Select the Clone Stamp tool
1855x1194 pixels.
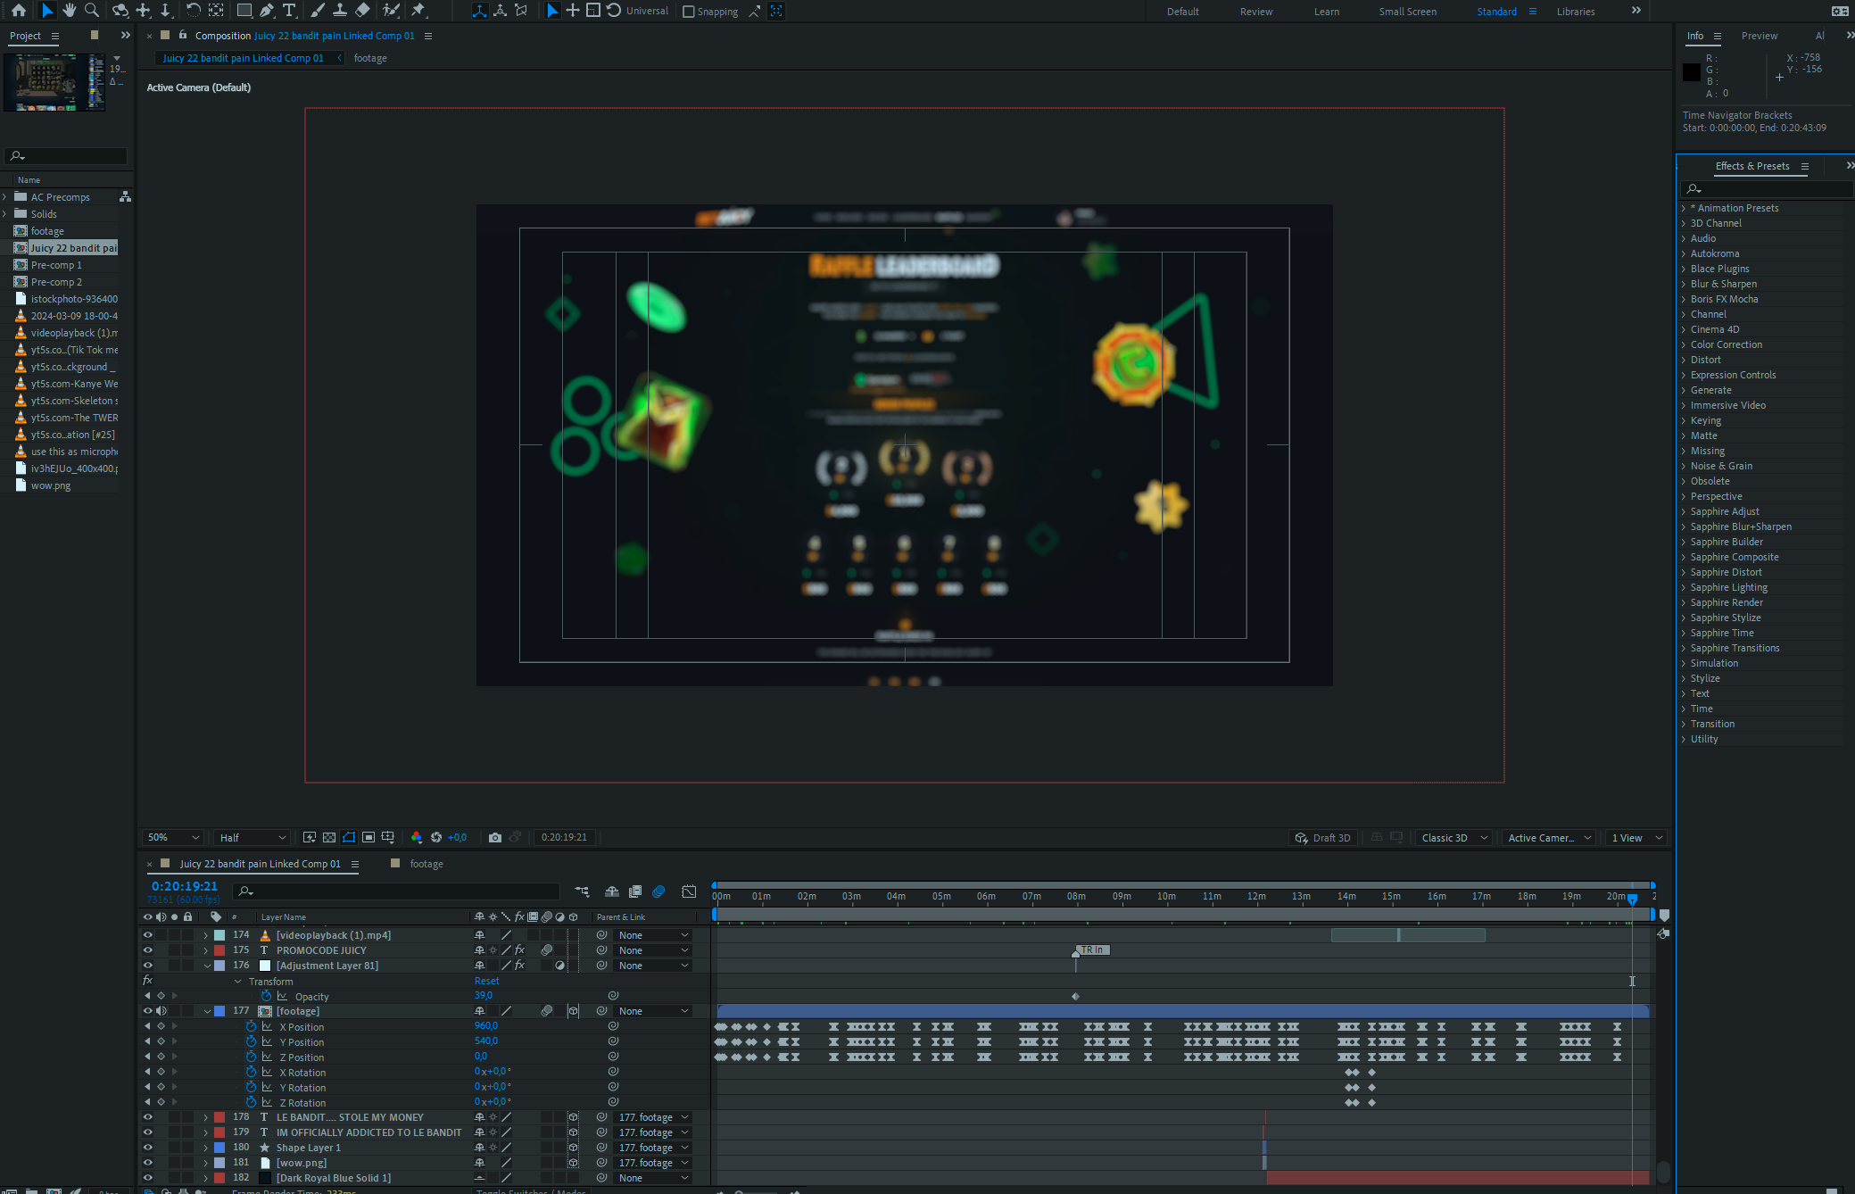pos(340,11)
